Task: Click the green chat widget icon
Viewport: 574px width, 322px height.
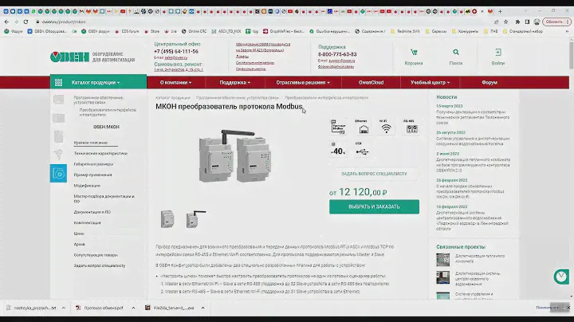Action: coord(561,277)
